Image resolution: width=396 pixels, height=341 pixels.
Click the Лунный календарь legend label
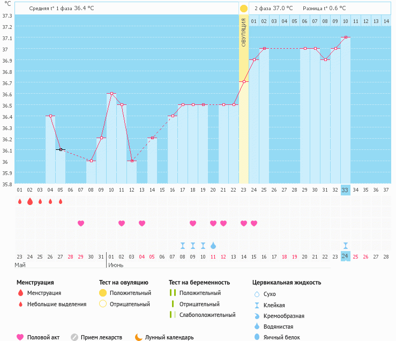click(169, 337)
